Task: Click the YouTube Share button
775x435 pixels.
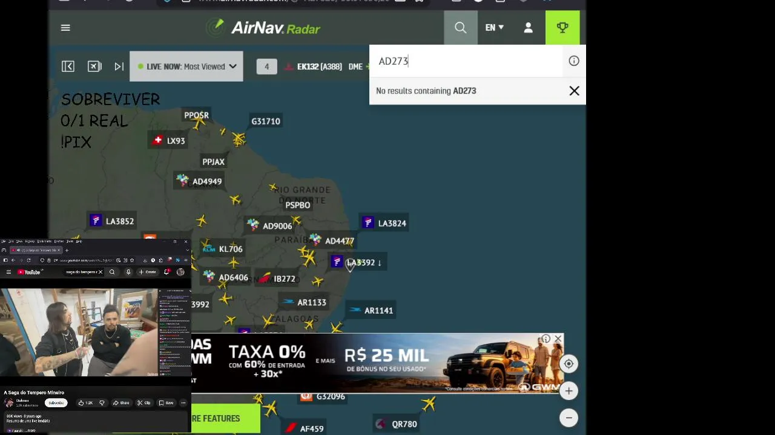Action: click(121, 403)
